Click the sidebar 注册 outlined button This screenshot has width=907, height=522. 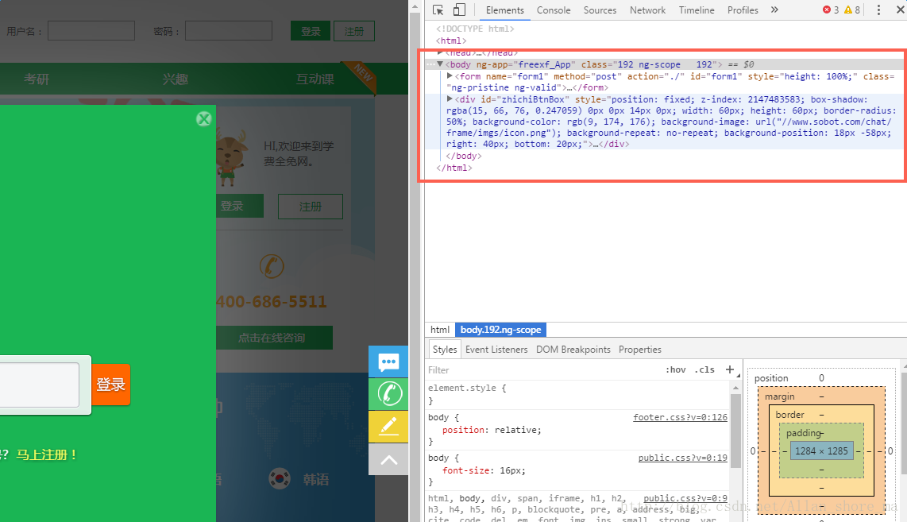(x=310, y=207)
